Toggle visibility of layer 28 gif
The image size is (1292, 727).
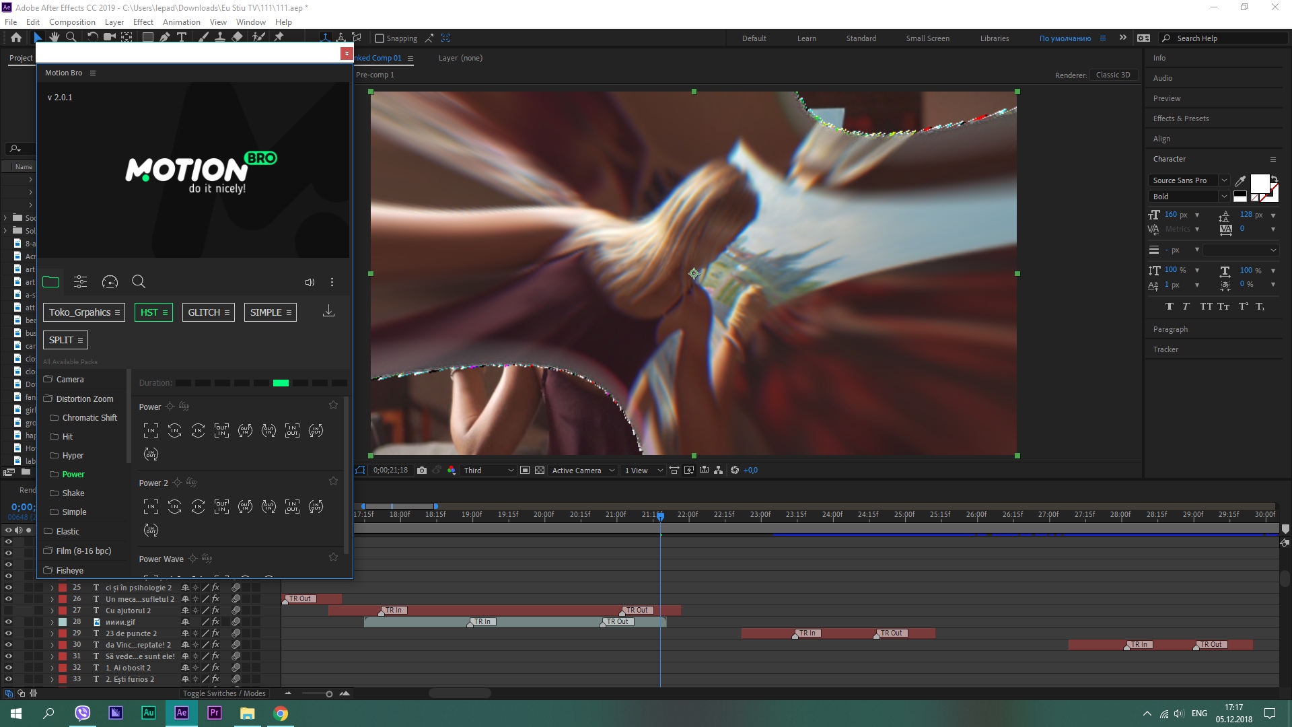click(x=9, y=622)
